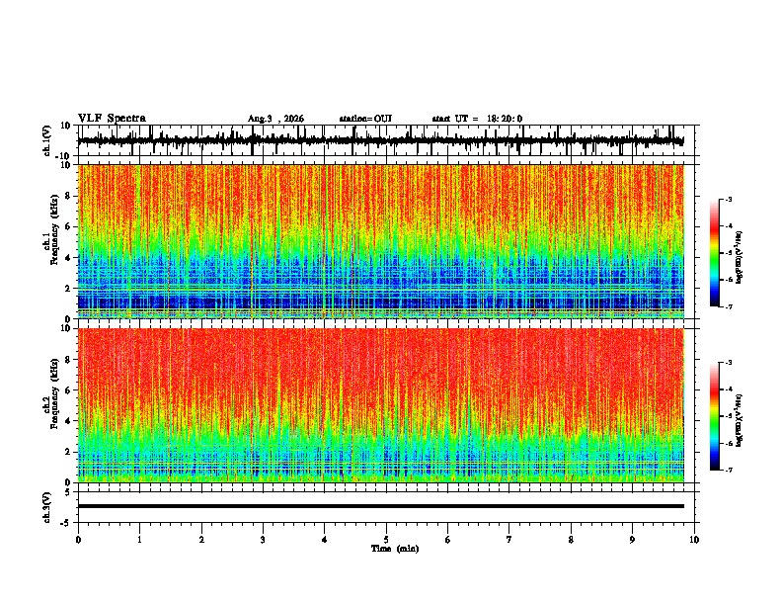Viewport: 782px width, 605px height.
Task: Click the ch.2 "Frequency (kHz)" axis label
Action: tap(54, 393)
